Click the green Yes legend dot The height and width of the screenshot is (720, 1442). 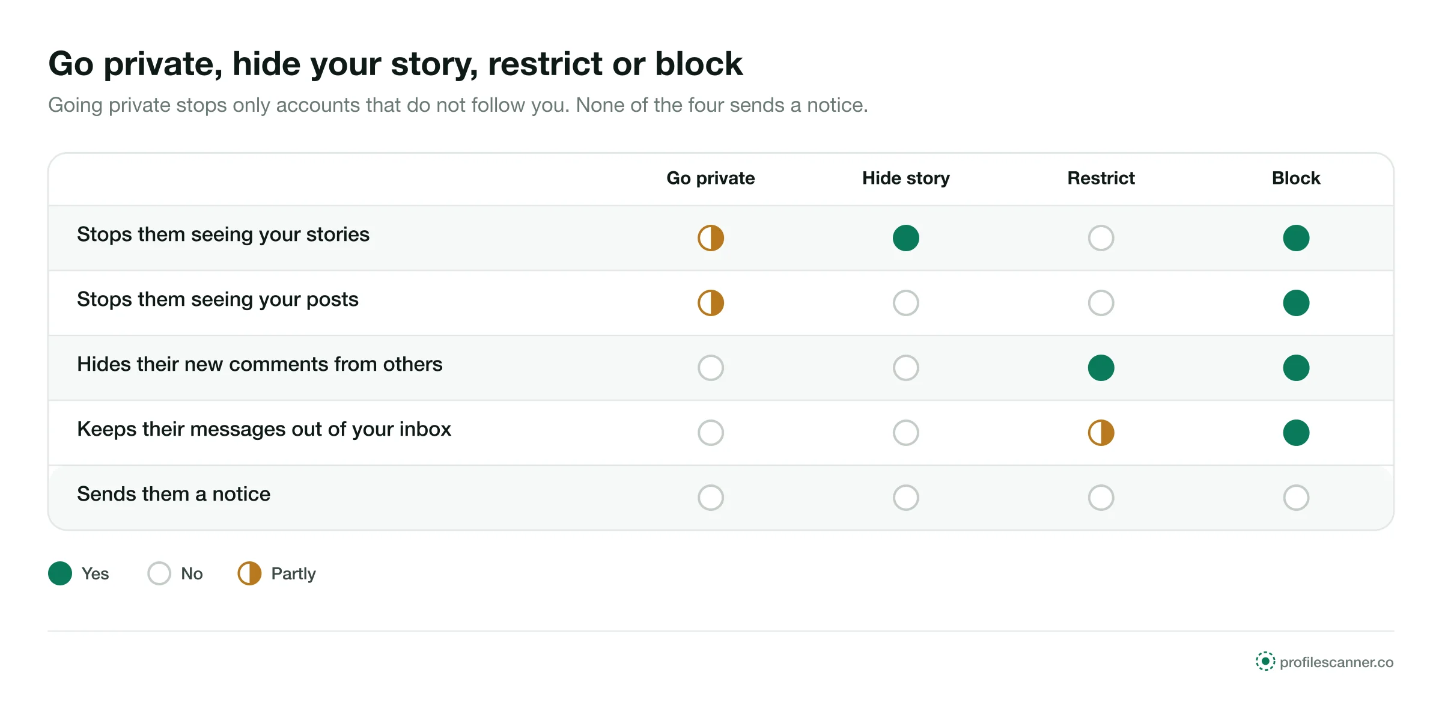pyautogui.click(x=60, y=573)
